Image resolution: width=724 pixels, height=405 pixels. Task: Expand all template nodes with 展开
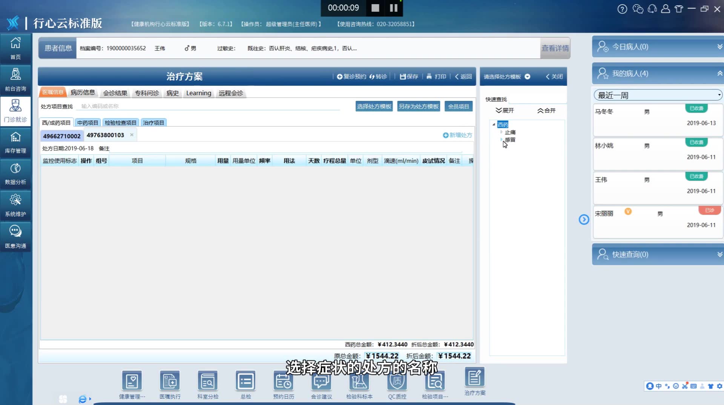pos(505,110)
